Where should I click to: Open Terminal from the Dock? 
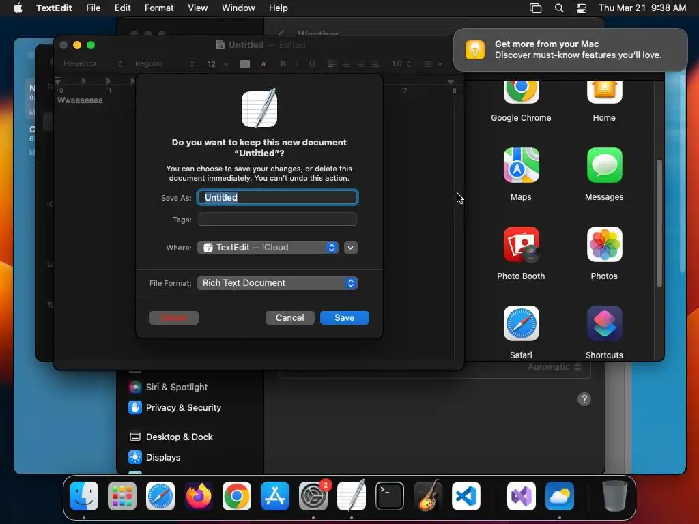point(390,496)
